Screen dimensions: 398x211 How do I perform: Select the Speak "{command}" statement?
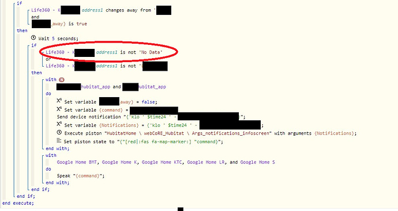click(x=81, y=176)
